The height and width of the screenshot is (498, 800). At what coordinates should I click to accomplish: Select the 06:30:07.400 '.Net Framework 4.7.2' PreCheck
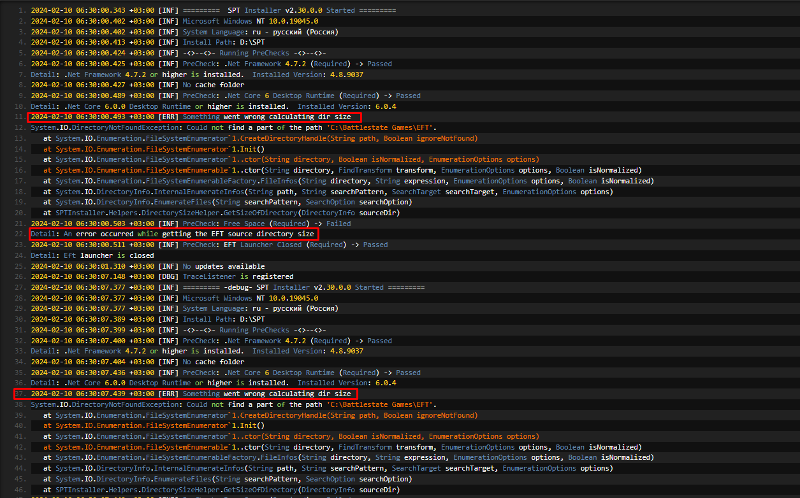[212, 341]
